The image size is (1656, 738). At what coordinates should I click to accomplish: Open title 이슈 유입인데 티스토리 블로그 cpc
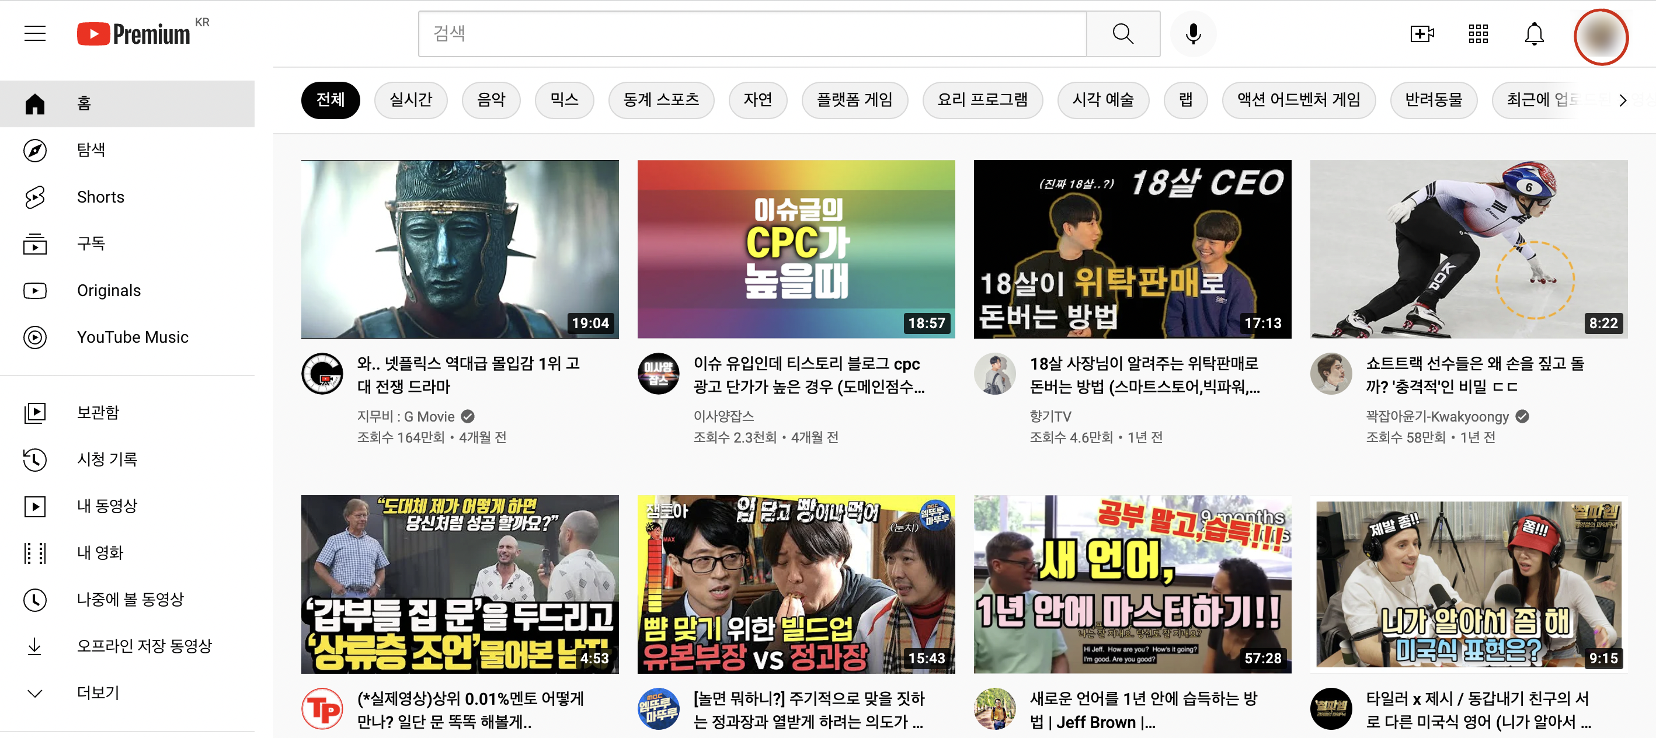click(809, 375)
